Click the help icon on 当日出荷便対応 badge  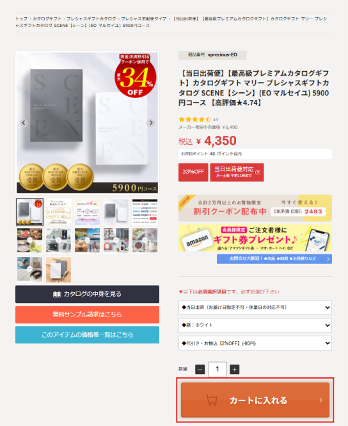coord(258,172)
